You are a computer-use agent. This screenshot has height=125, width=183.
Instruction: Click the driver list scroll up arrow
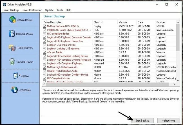click(178, 22)
